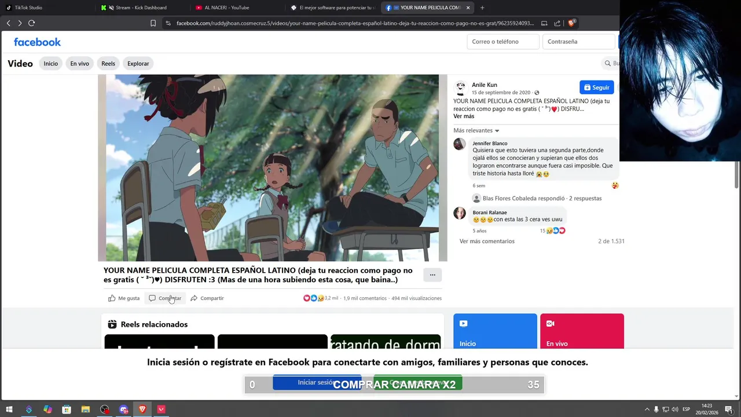The image size is (741, 417).
Task: Select the Reels pill in Video nav
Action: coord(108,64)
